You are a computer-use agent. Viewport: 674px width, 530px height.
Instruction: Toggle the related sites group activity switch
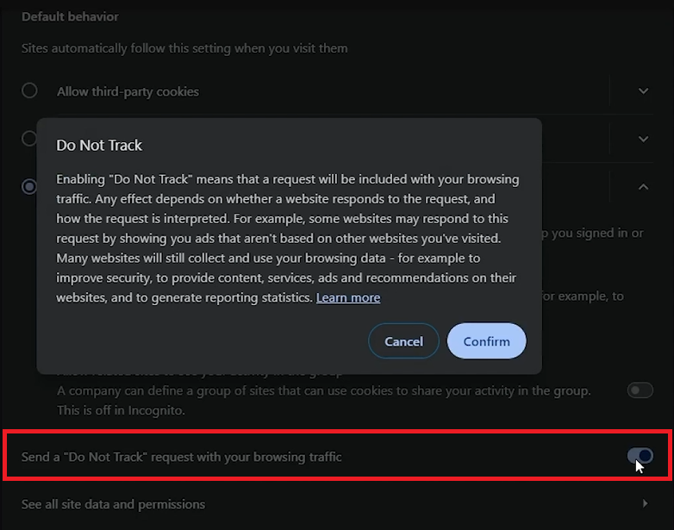[640, 390]
